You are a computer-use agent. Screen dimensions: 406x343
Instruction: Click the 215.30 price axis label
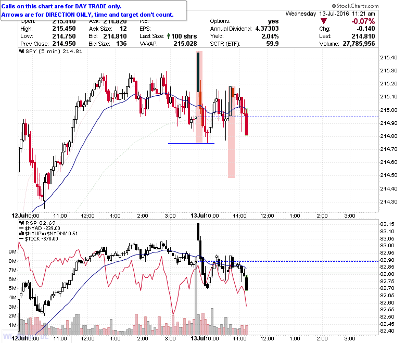388,71
